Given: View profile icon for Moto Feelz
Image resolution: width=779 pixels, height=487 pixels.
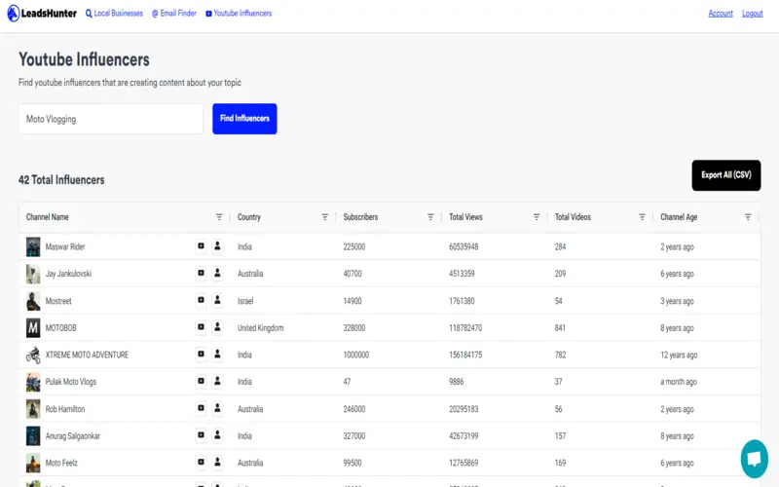Looking at the screenshot, I should 217,462.
